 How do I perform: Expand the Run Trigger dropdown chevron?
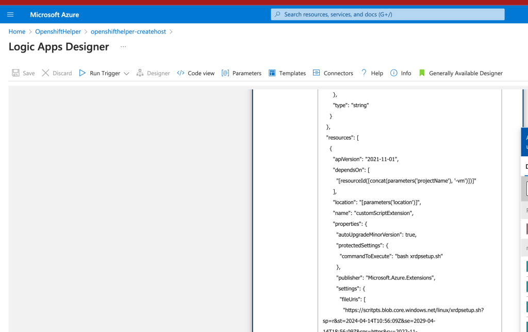(x=126, y=73)
